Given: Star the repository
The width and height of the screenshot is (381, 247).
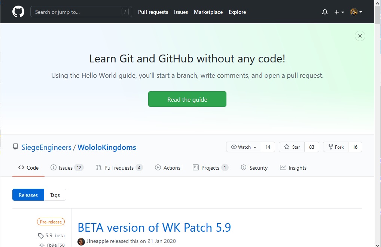Looking at the screenshot, I should [x=292, y=147].
